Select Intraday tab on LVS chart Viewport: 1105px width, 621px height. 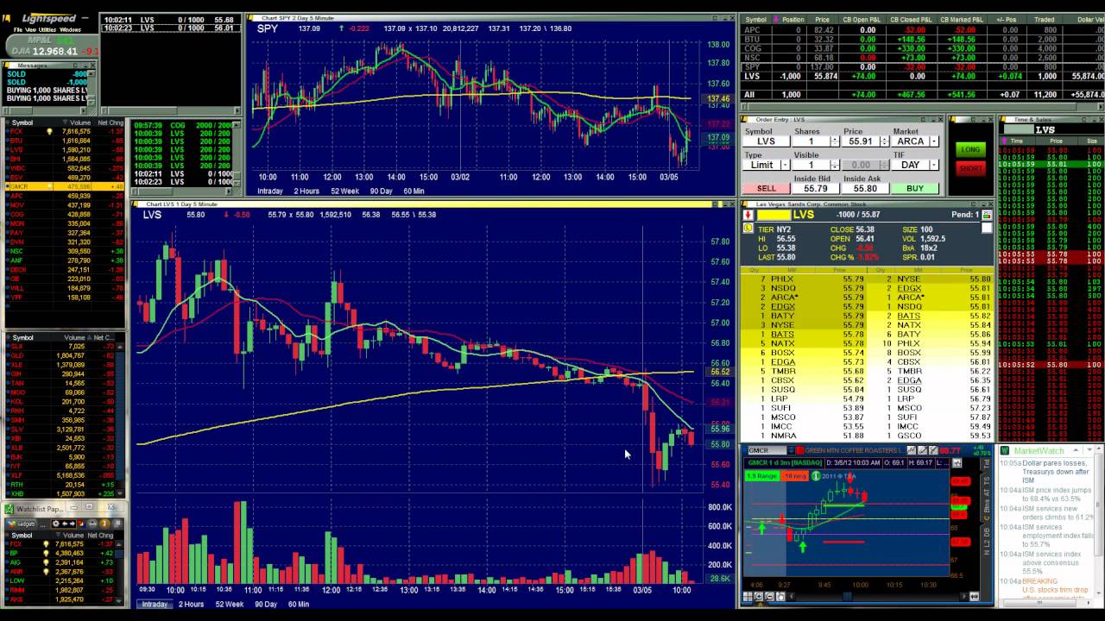[x=154, y=604]
